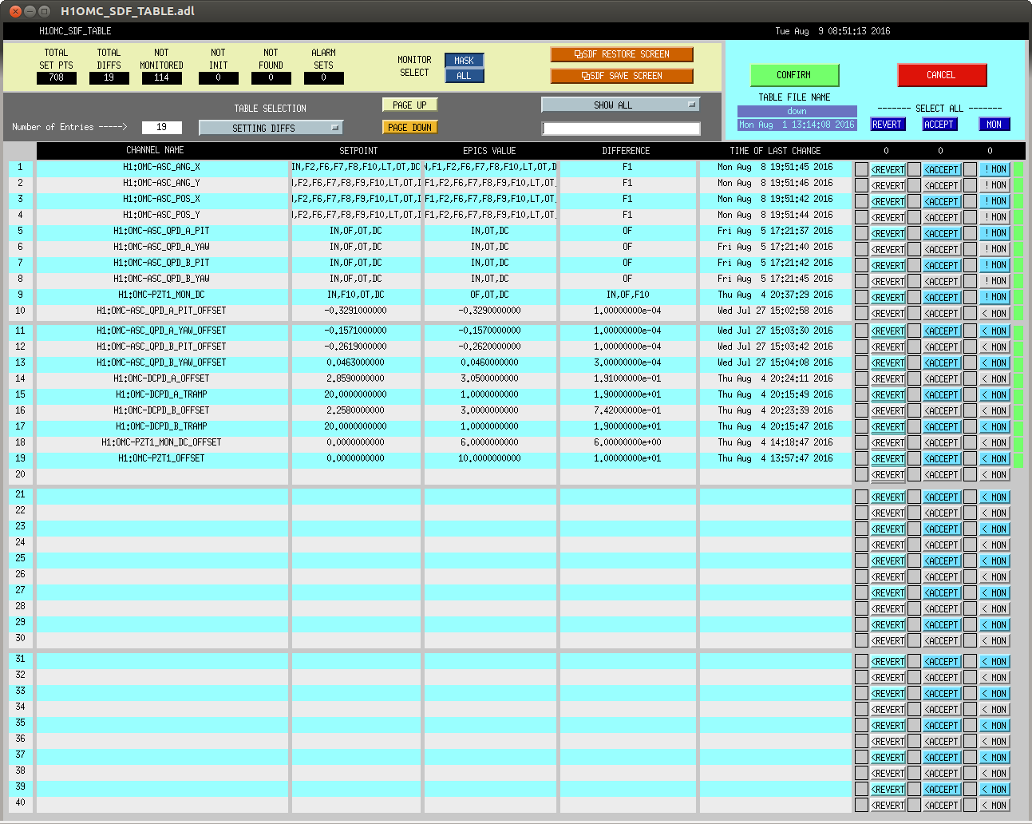The height and width of the screenshot is (824, 1032).
Task: Accept the H1:OMC-ASC_QPD_A_YAW difference
Action: pos(942,249)
